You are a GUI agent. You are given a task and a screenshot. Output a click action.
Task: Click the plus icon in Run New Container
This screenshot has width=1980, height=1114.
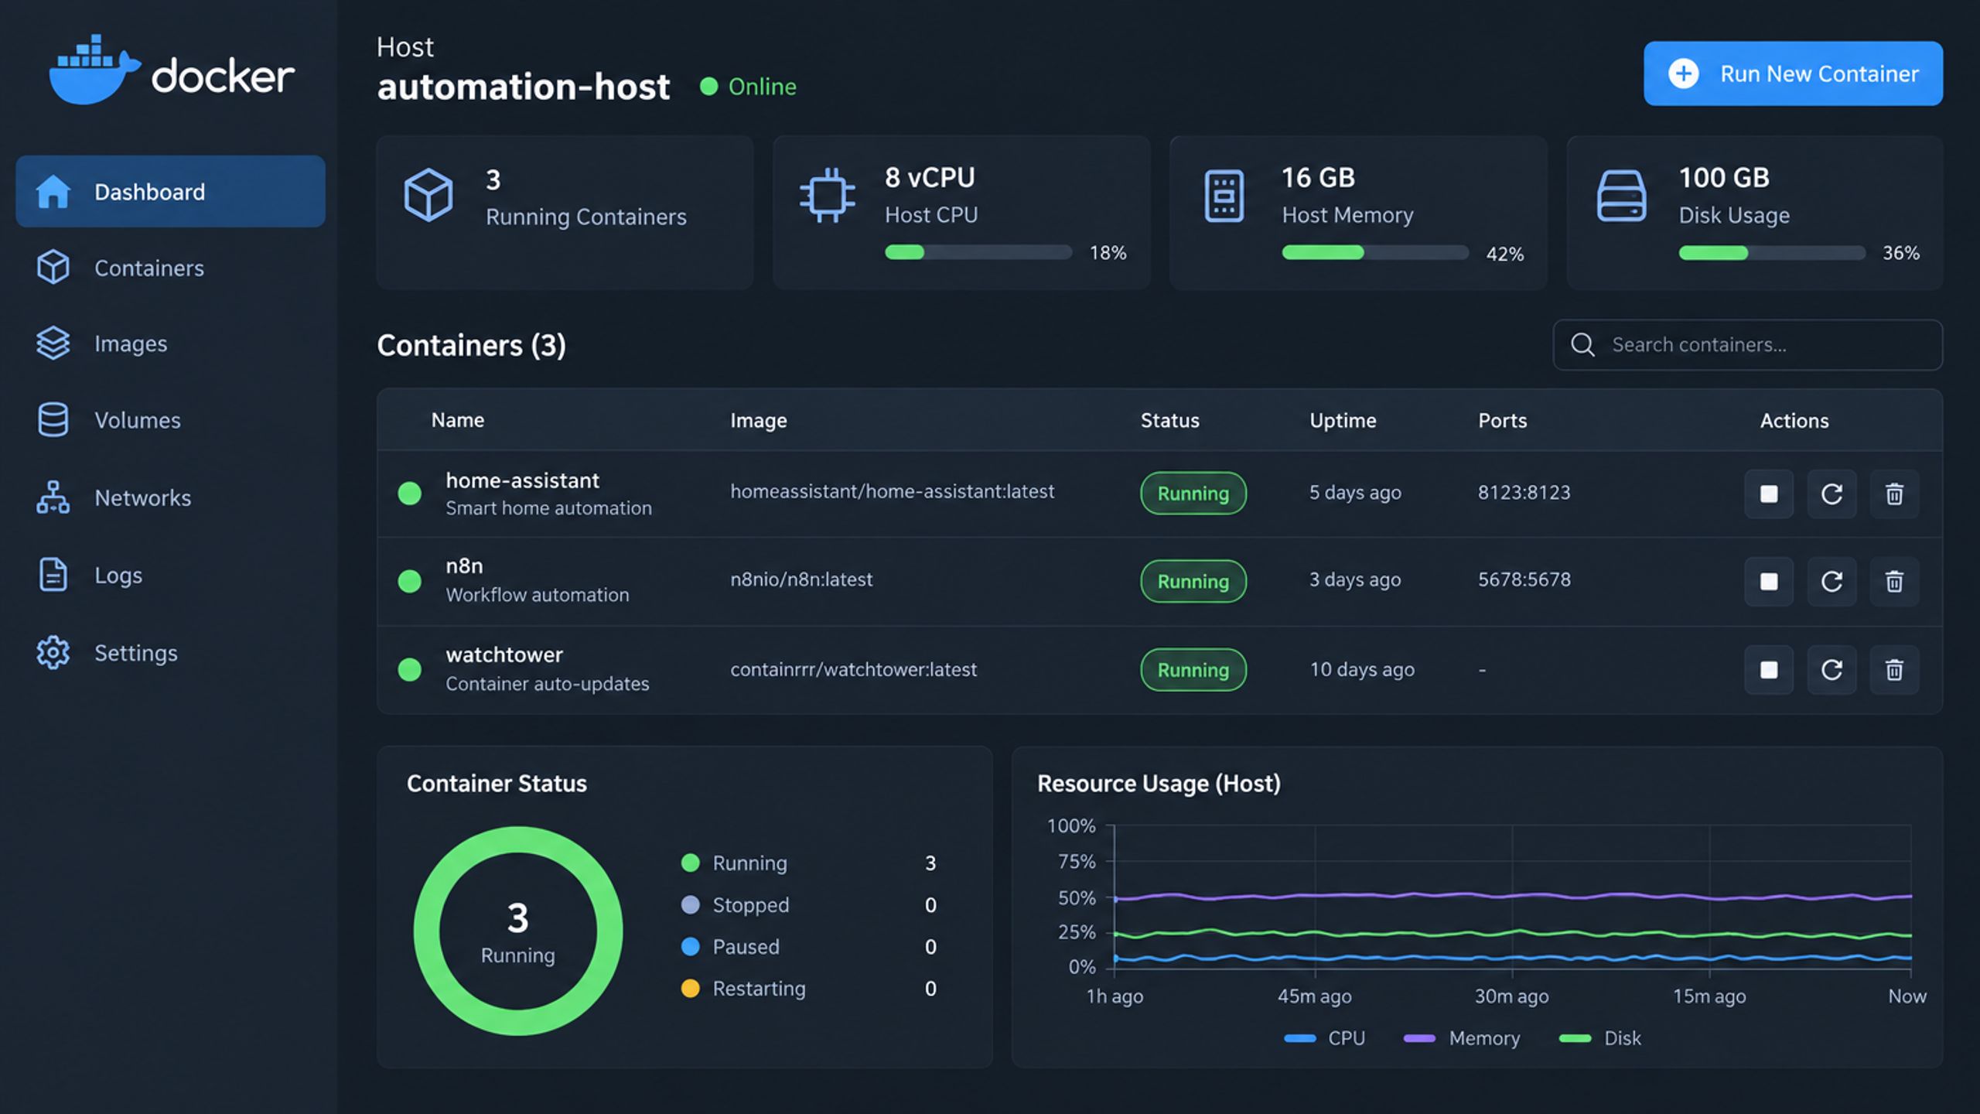coord(1684,73)
